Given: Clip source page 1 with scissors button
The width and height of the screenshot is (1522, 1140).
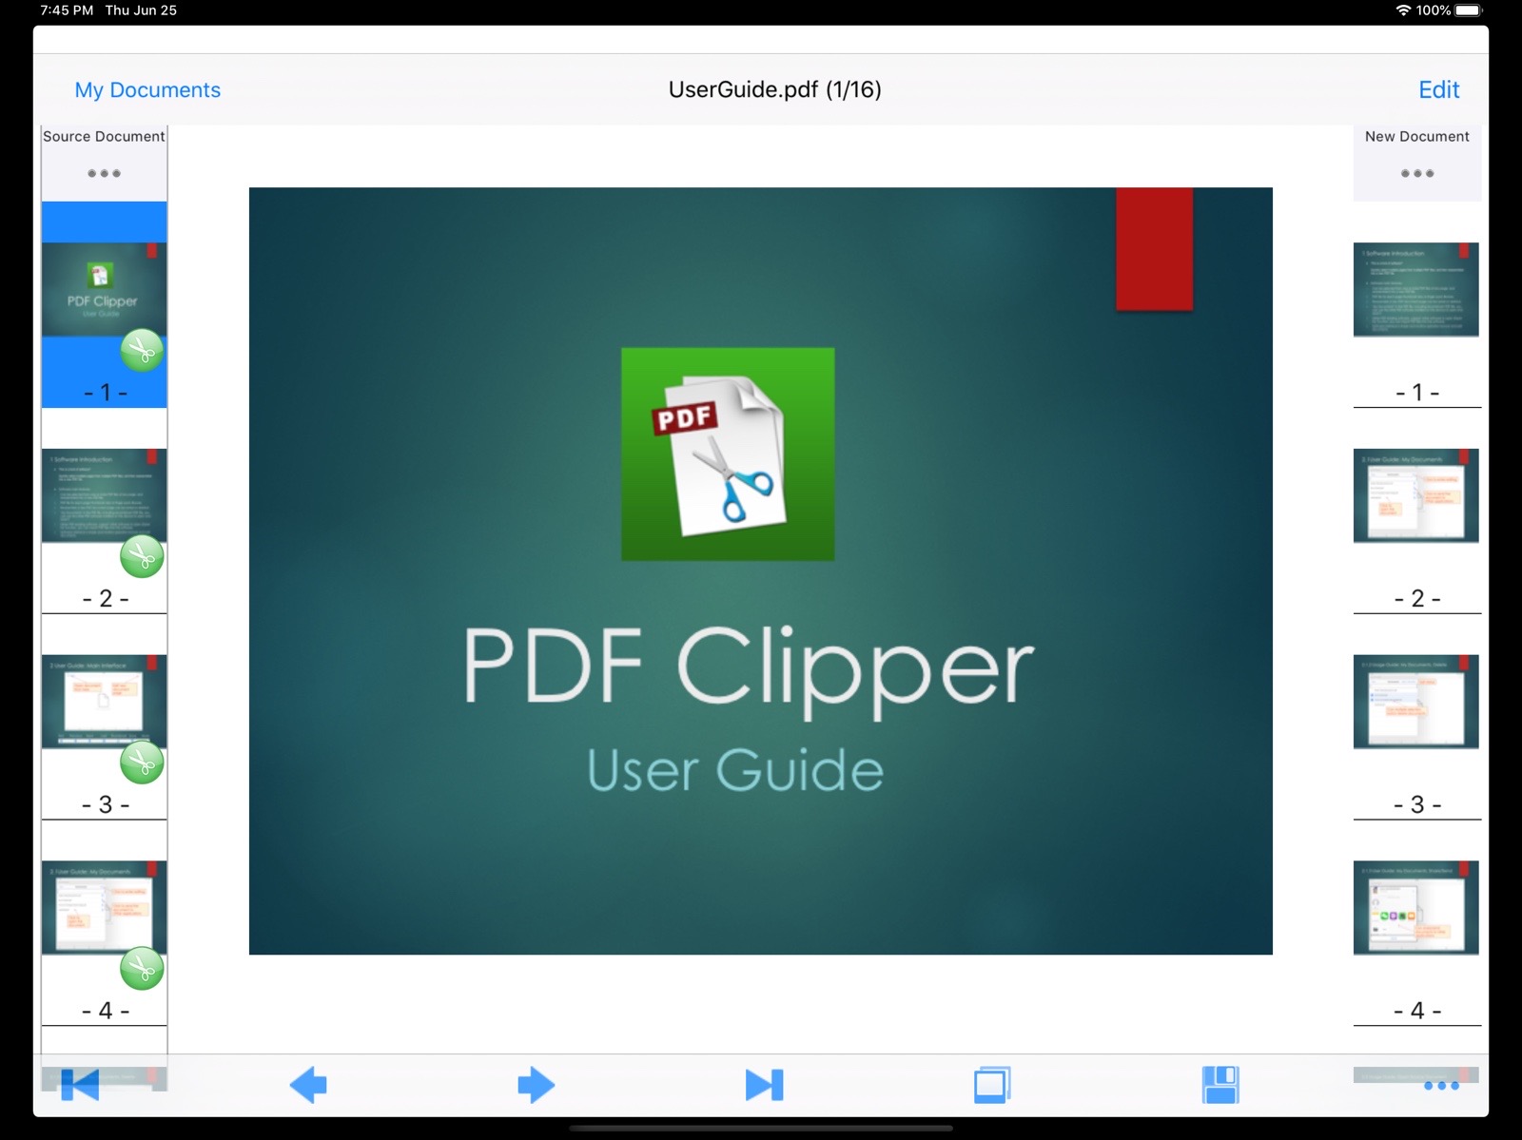Looking at the screenshot, I should coord(142,351).
